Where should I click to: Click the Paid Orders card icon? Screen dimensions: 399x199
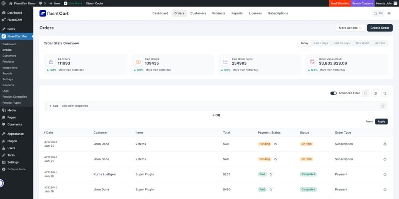(138, 62)
